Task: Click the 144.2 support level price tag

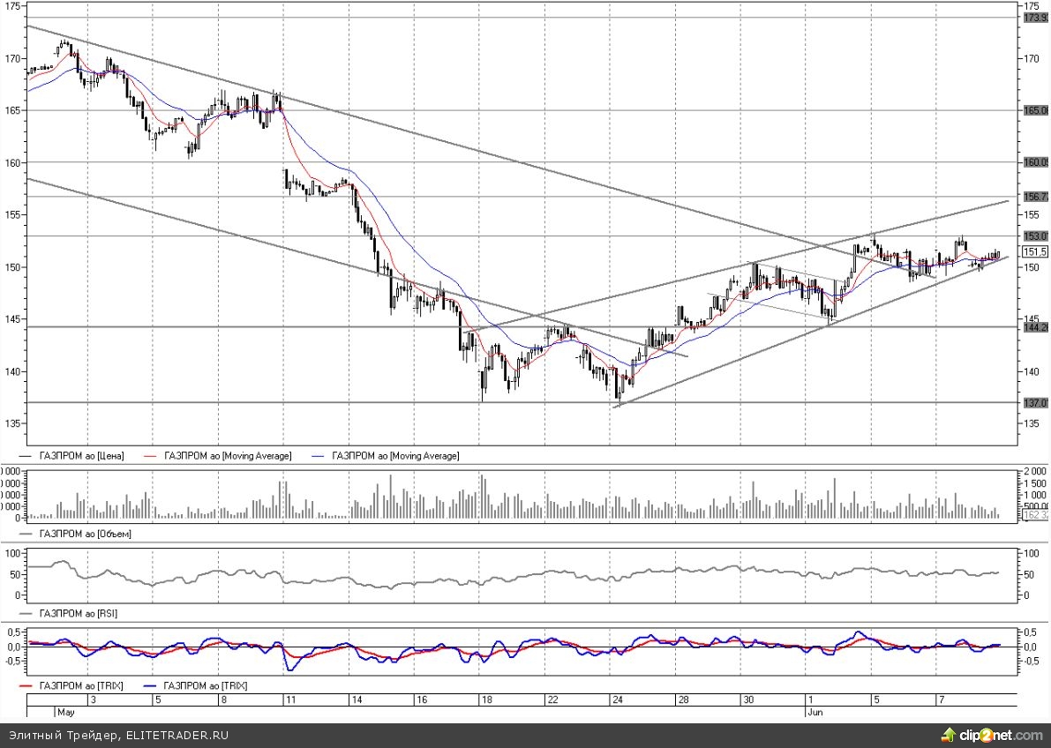Action: click(1035, 327)
